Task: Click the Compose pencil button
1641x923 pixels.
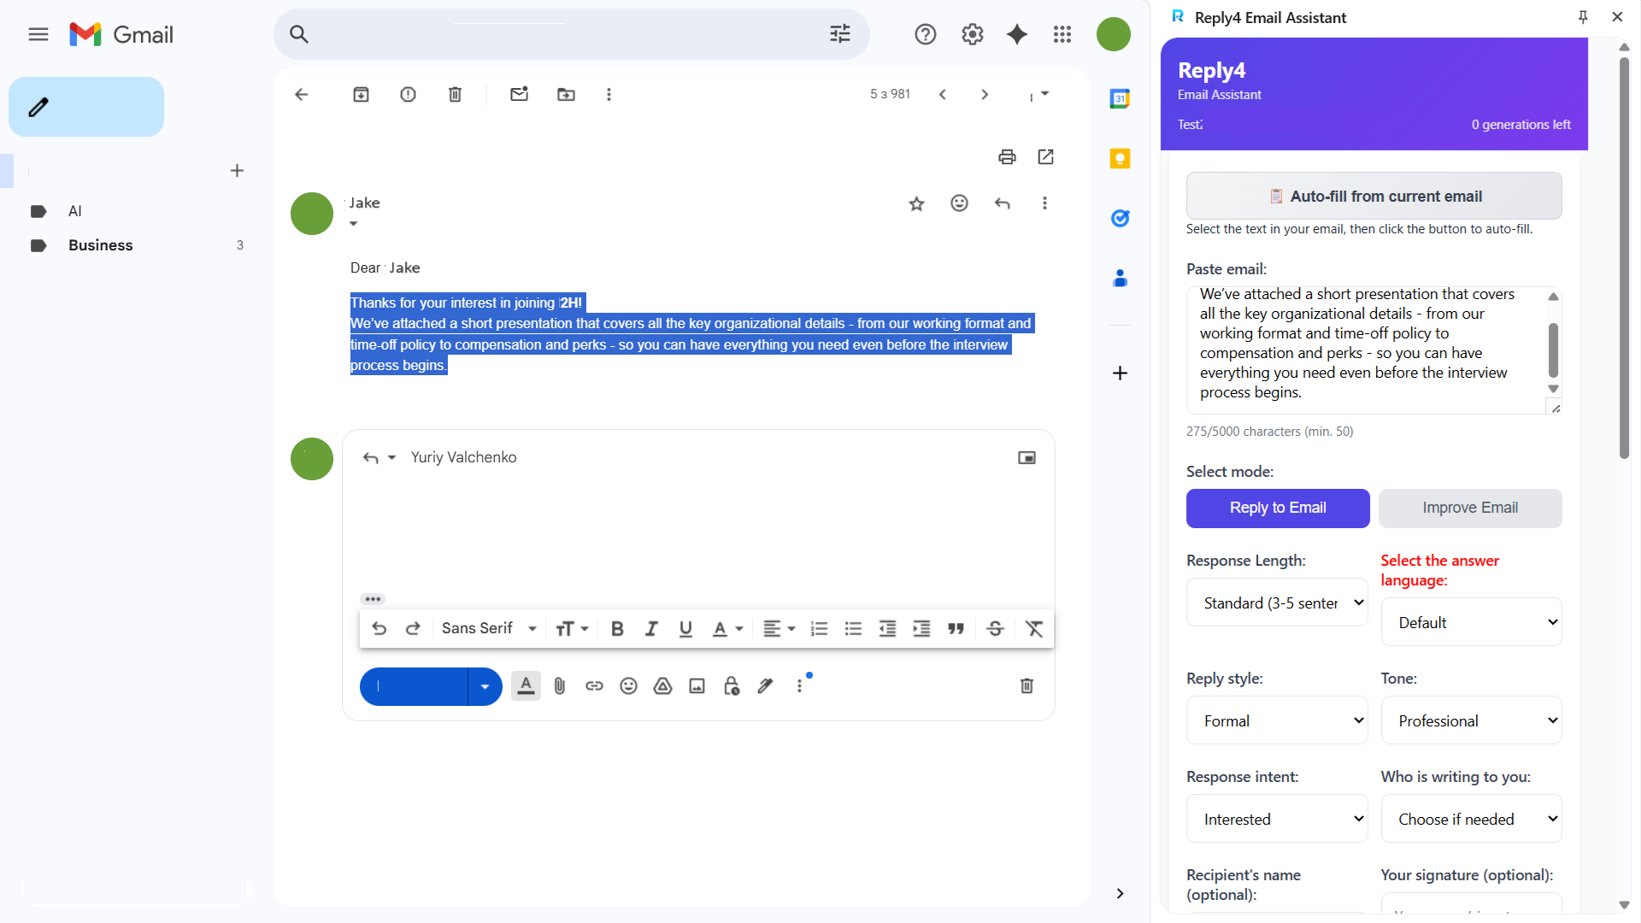Action: click(86, 107)
